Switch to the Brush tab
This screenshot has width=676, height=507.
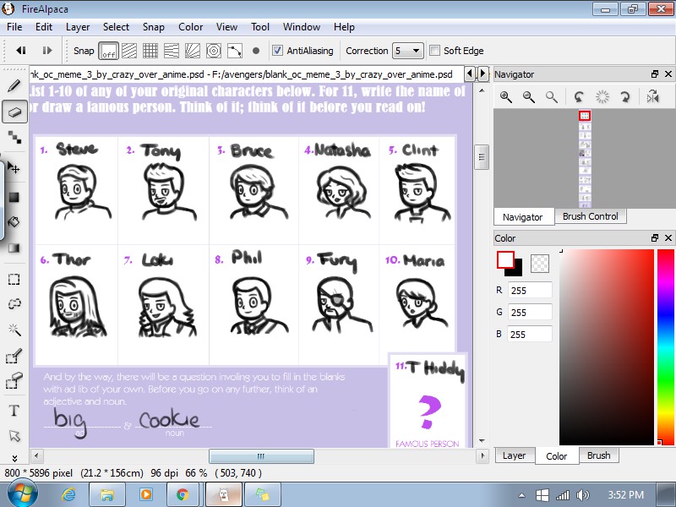click(598, 455)
